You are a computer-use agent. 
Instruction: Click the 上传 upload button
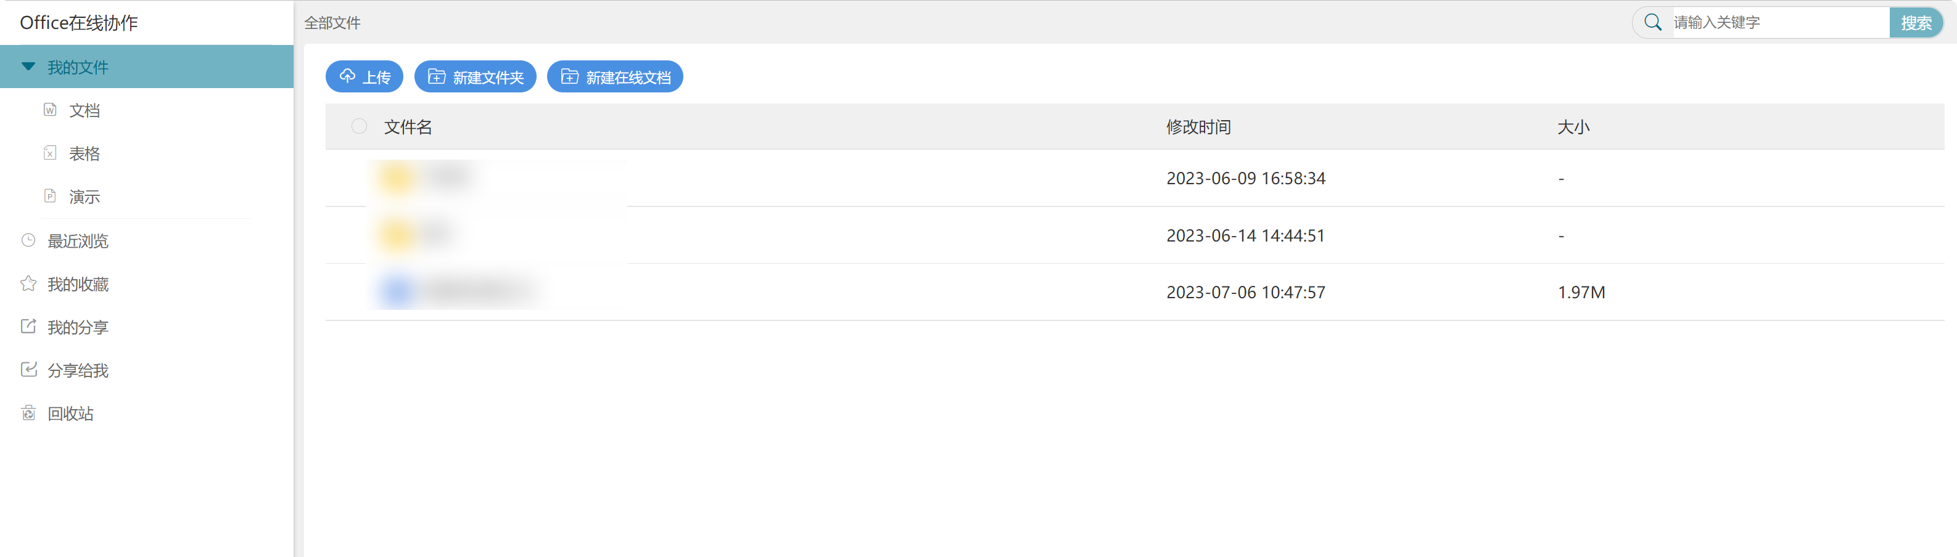(365, 76)
